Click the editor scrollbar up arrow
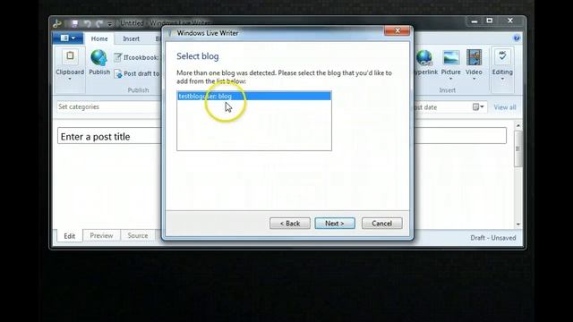 [x=518, y=125]
